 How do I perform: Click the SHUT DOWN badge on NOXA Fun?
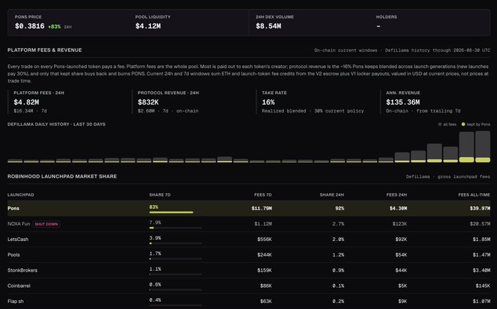tap(46, 224)
